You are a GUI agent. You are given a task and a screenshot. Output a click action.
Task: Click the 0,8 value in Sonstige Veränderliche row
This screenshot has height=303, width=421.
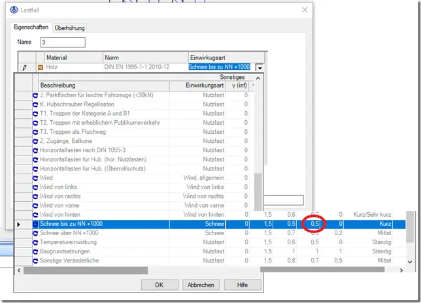coord(291,261)
